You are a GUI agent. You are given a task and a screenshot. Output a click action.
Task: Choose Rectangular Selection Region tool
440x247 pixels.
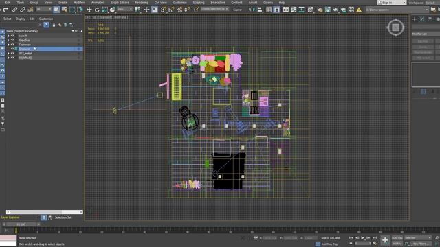click(72, 10)
